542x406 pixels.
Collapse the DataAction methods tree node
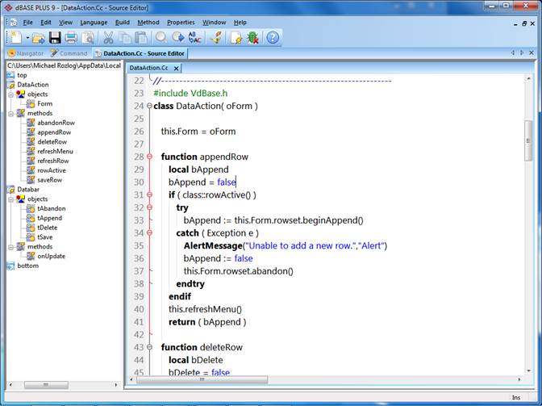10,113
